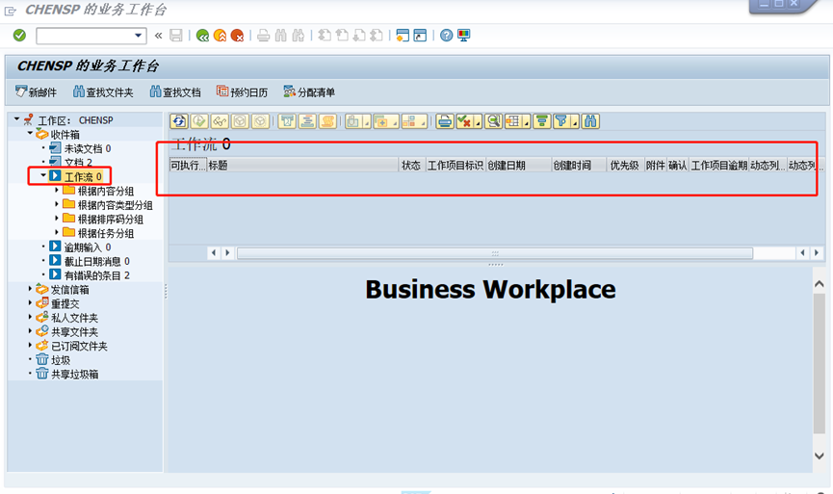Click the standard toolbar Print icon
The width and height of the screenshot is (833, 494).
pyautogui.click(x=264, y=36)
